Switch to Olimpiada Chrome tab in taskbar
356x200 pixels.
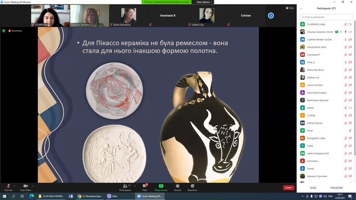pyautogui.click(x=88, y=196)
